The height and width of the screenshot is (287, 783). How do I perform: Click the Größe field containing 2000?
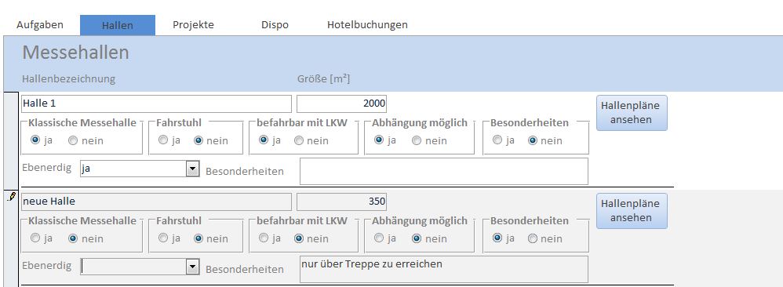coord(341,104)
